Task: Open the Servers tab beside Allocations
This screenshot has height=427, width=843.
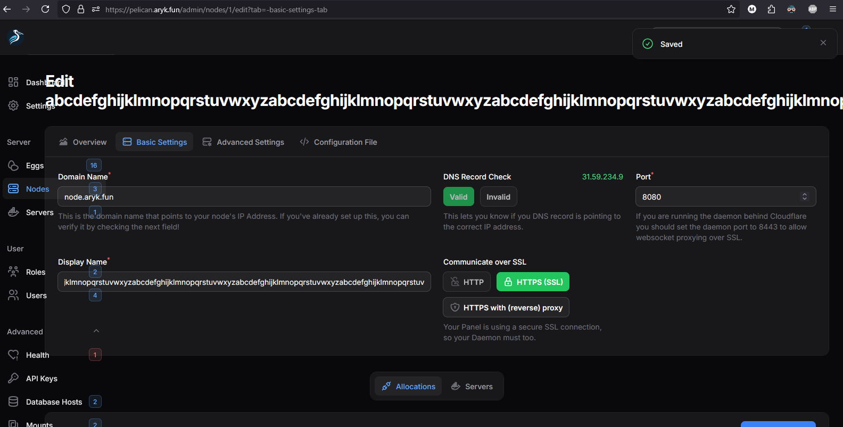Action: click(472, 387)
